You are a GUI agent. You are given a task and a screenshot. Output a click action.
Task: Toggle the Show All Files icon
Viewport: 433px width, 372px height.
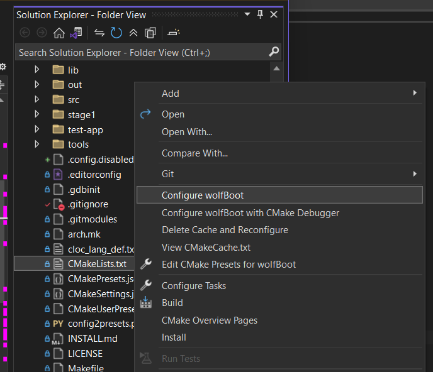coord(150,33)
